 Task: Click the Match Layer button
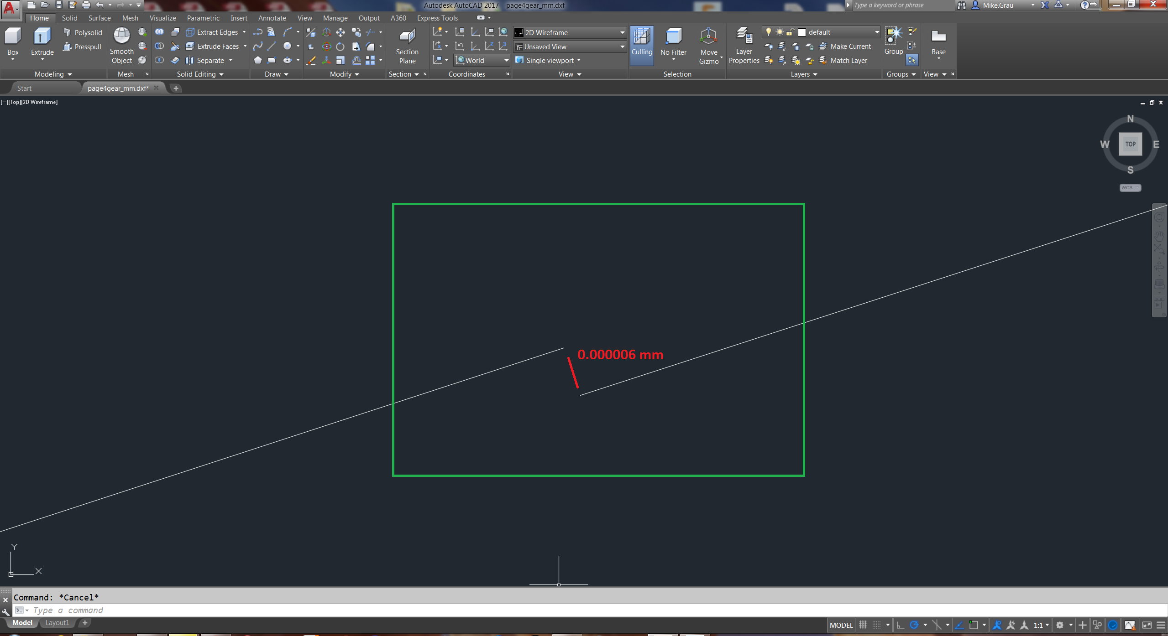(848, 60)
